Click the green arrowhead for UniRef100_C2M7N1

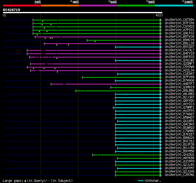coord(161,175)
